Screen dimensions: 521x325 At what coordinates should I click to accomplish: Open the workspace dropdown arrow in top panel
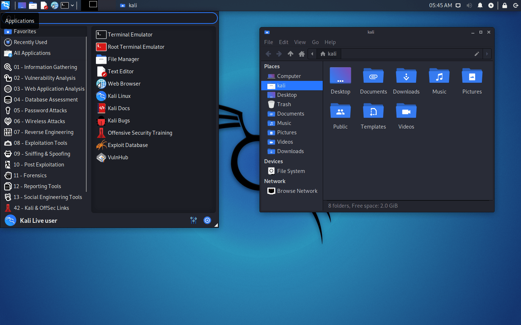(x=72, y=5)
